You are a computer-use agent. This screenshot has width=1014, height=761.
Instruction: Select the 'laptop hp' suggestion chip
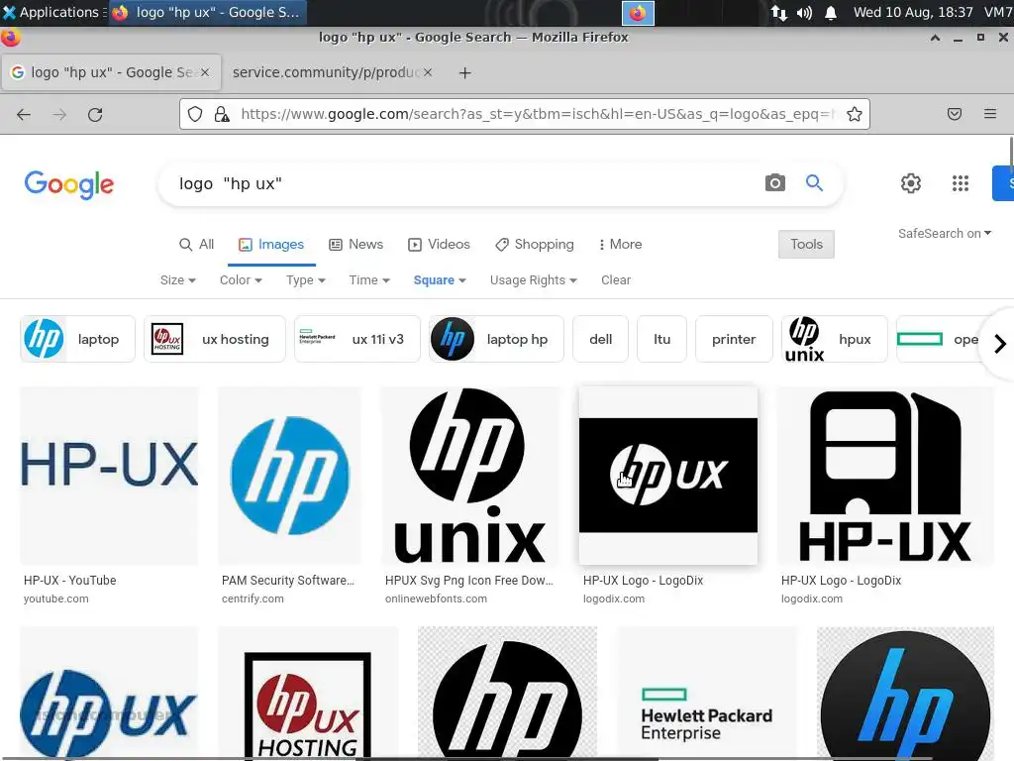click(497, 339)
